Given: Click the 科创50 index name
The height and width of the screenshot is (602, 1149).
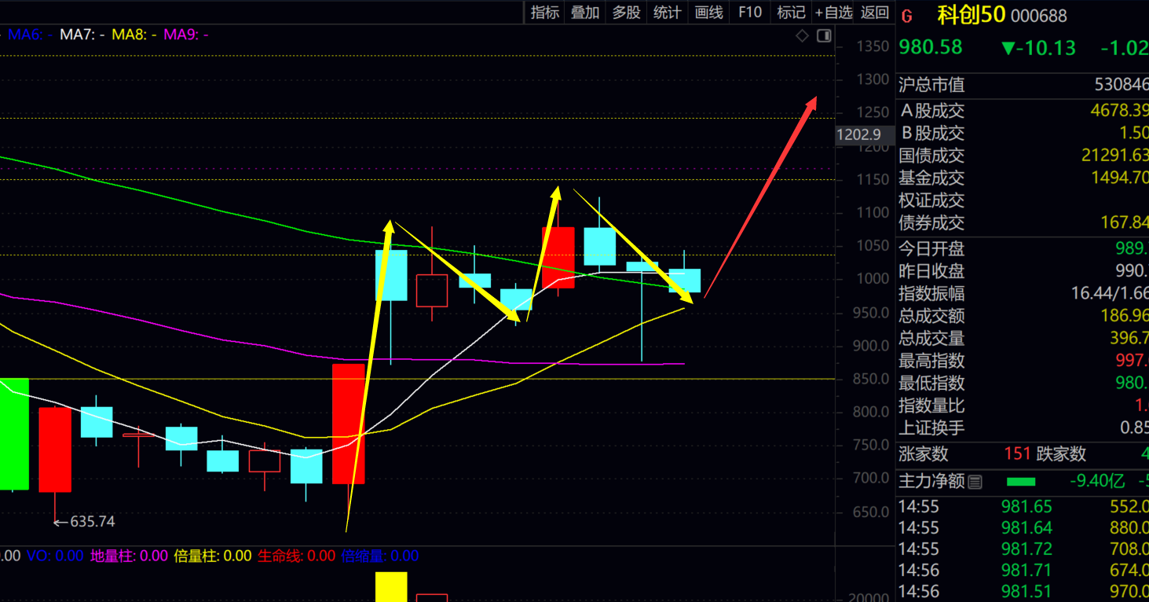Looking at the screenshot, I should [x=971, y=15].
